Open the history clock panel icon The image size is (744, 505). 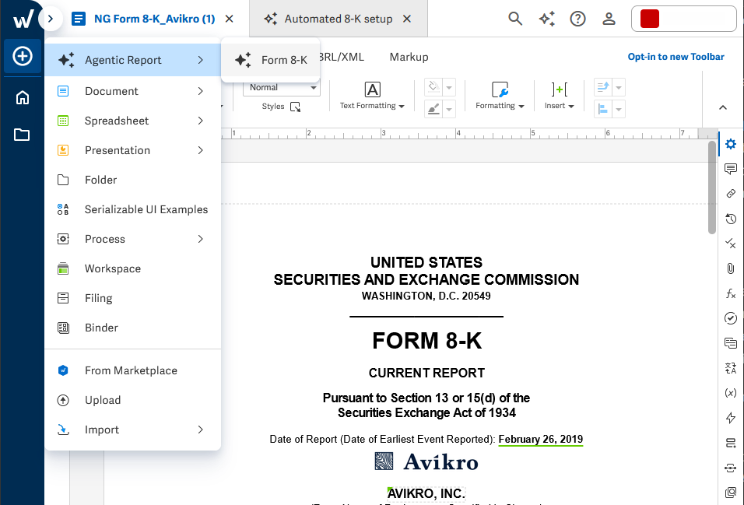pyautogui.click(x=731, y=219)
